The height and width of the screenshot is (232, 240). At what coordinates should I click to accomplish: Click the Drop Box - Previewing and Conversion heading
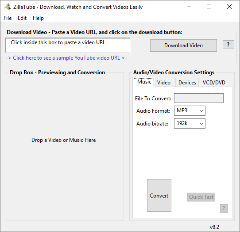tap(58, 72)
